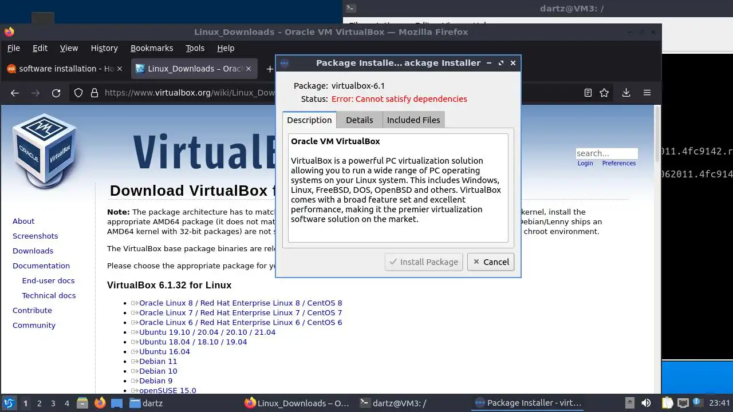
Task: Open the About sidebar link
Action: coord(23,221)
